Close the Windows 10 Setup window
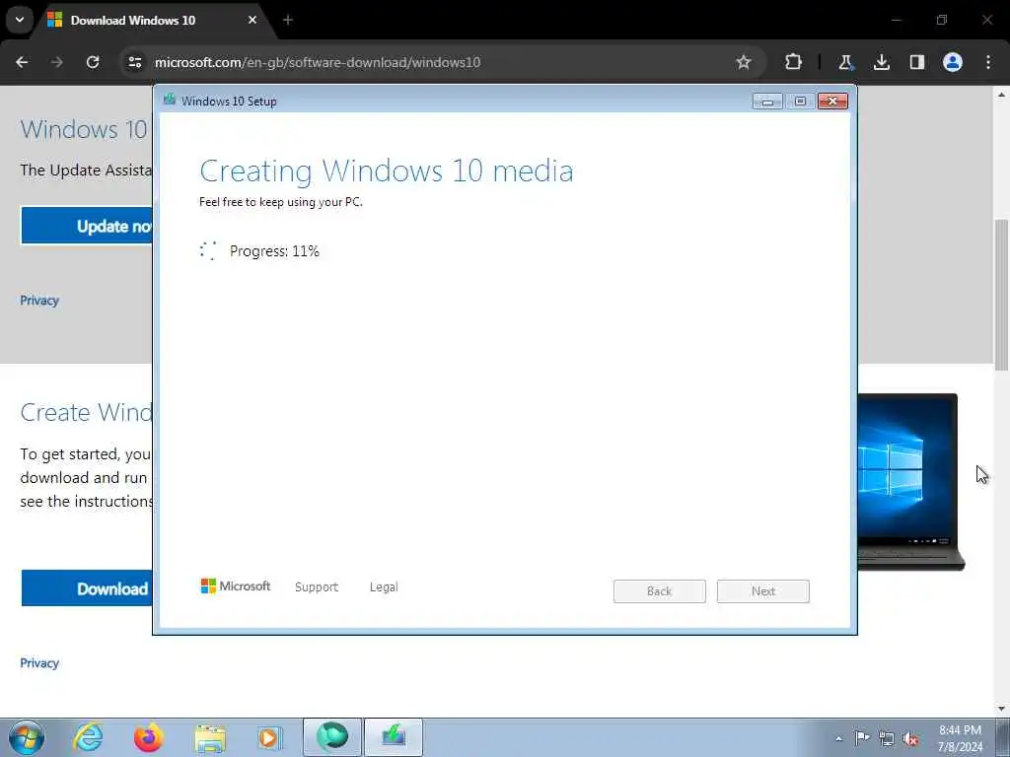 (x=832, y=102)
